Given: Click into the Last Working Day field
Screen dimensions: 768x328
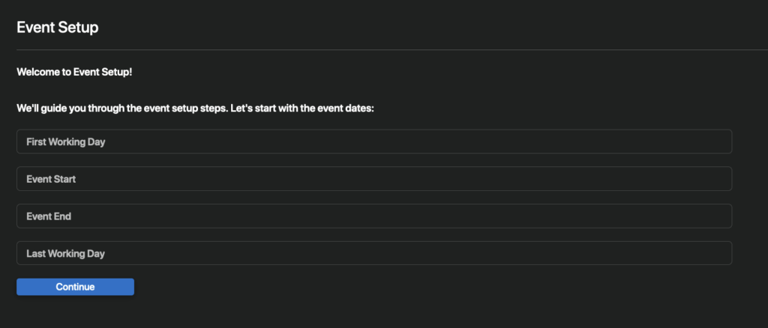Looking at the screenshot, I should tap(373, 253).
